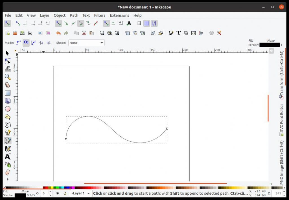Toggle the Enable snapping button

7,23
